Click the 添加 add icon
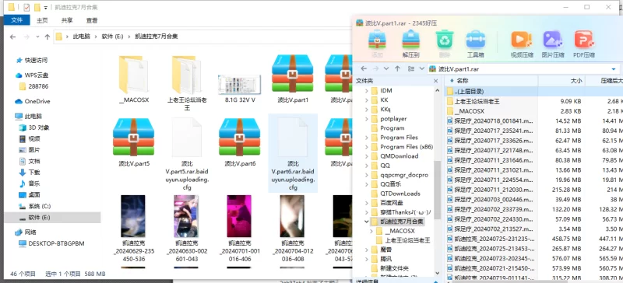 (377, 44)
